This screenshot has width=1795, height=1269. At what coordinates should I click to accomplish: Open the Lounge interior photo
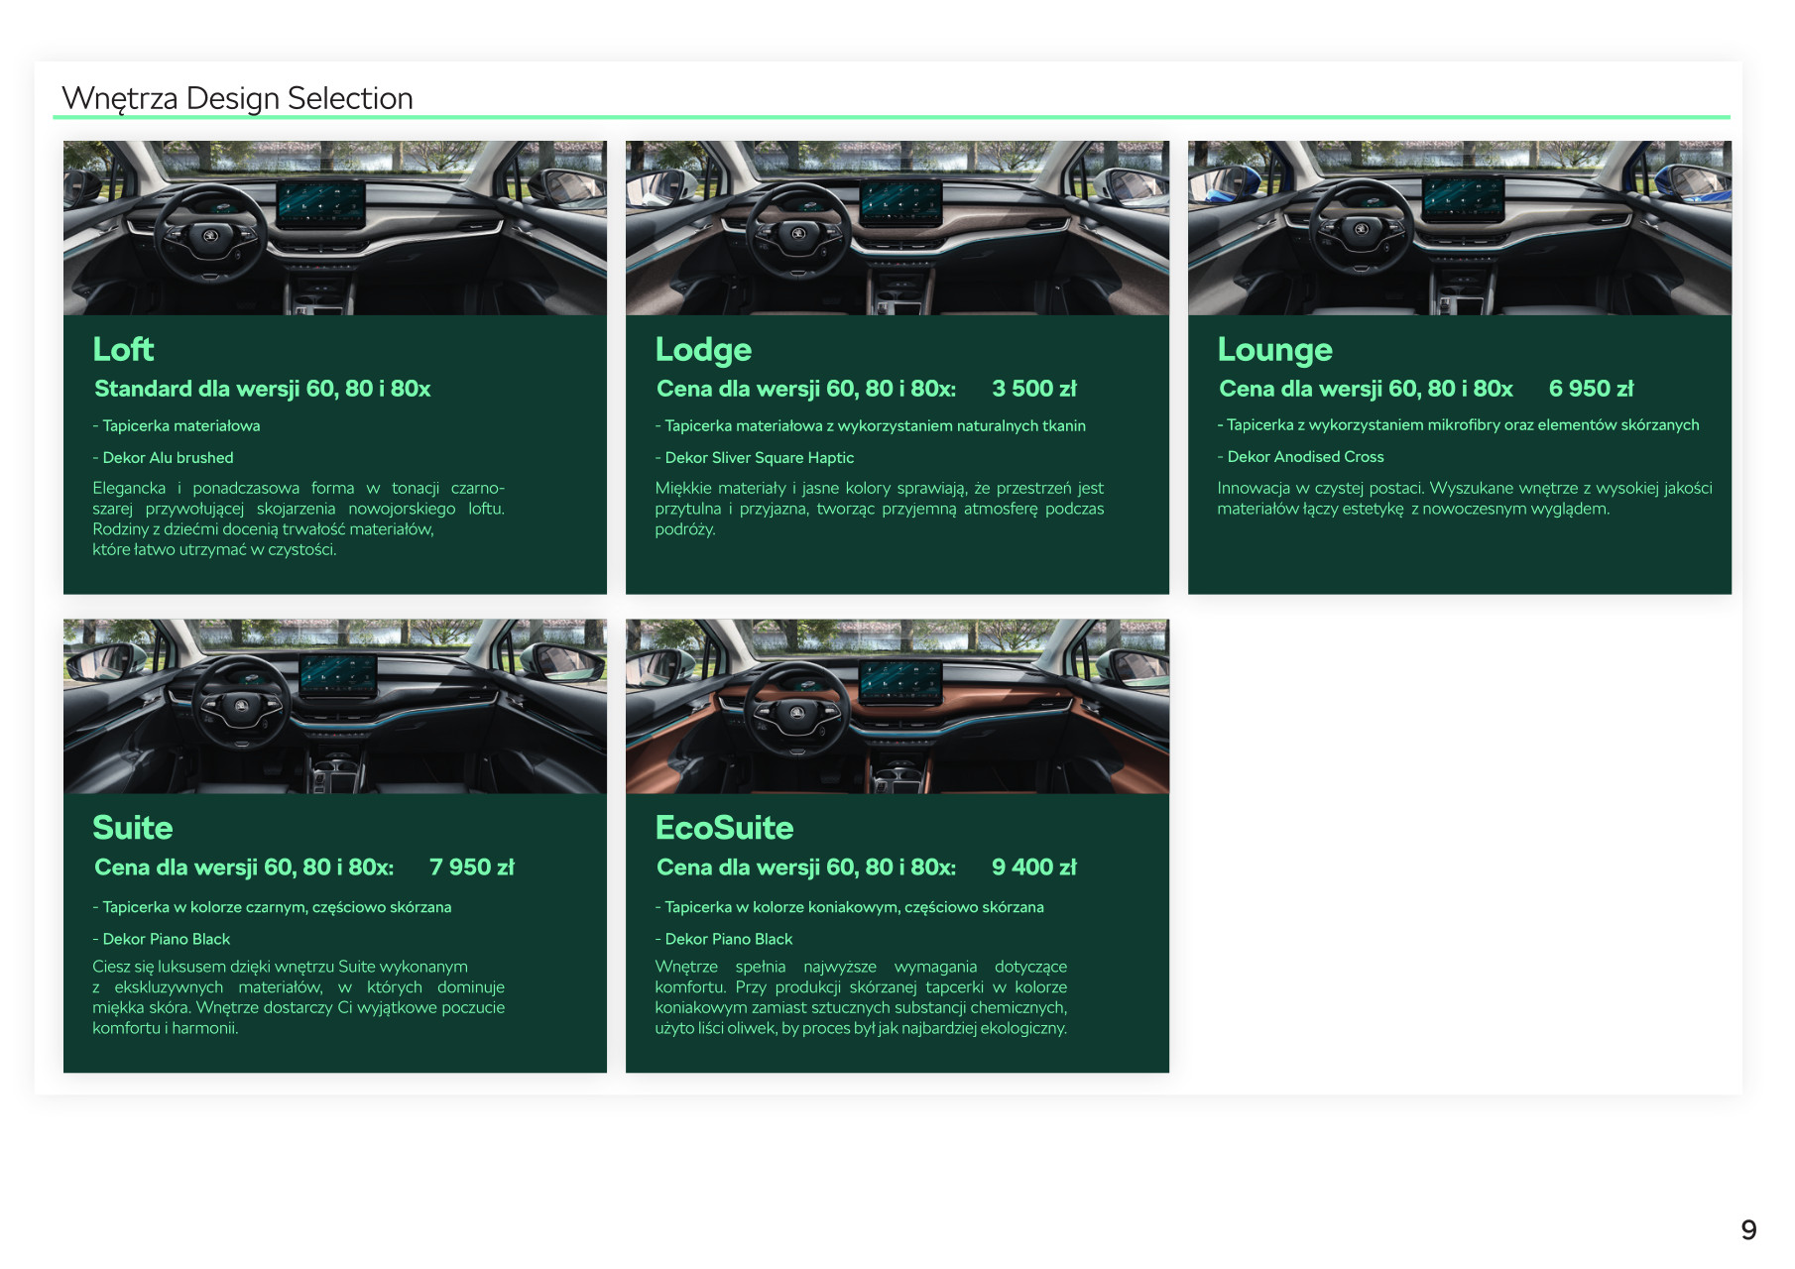pyautogui.click(x=1460, y=228)
